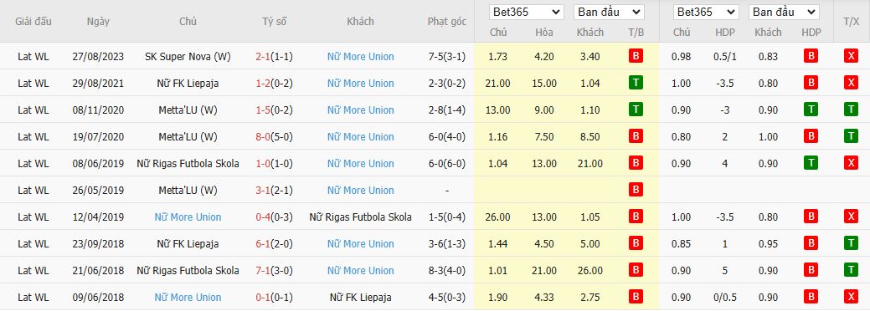Screen dimensions: 870x311
Task: Click green T HDP badge in 08/06/2019 row
Action: click(811, 163)
